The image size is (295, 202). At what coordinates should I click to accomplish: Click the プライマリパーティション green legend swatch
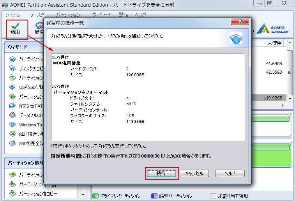coord(95,196)
